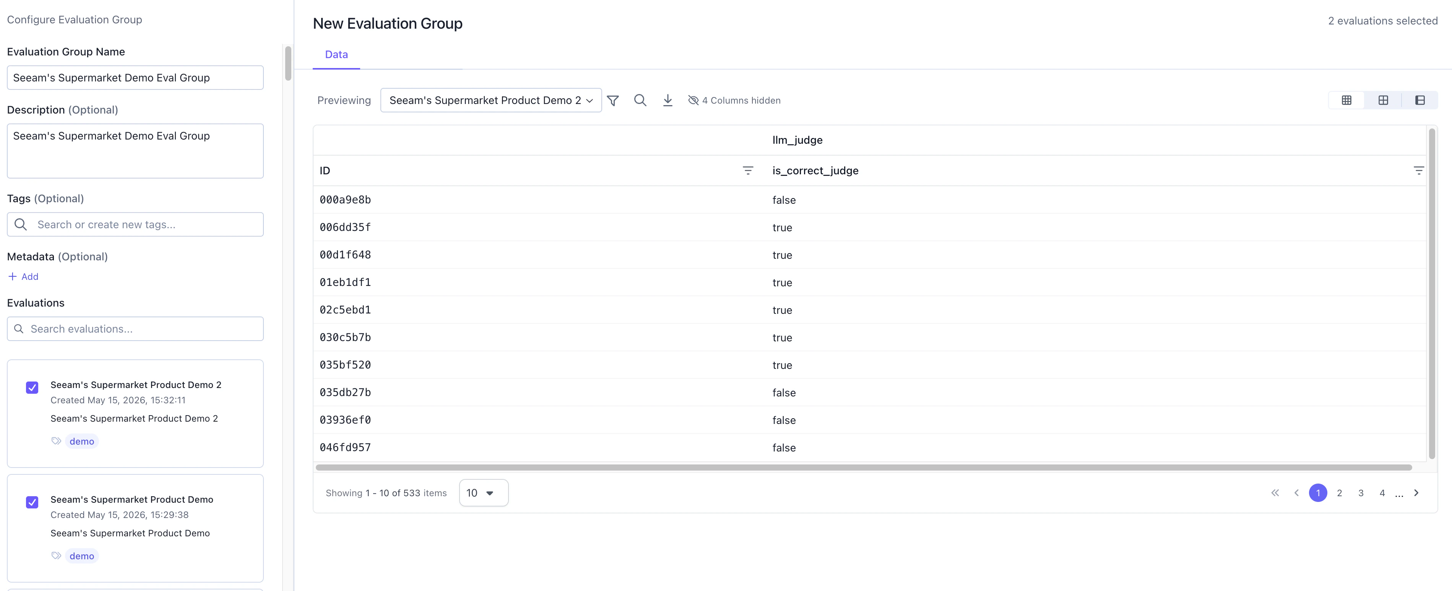Click the table vertical scrollbar

click(x=1432, y=294)
